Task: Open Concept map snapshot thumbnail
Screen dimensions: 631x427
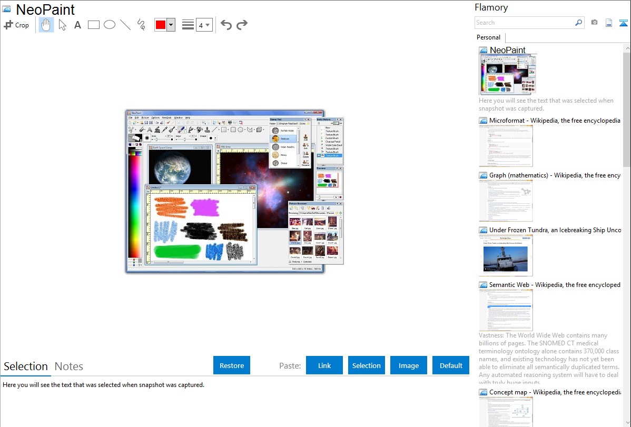Action: (x=506, y=412)
